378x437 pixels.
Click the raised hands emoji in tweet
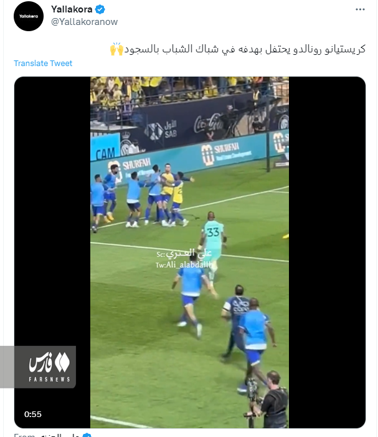[x=116, y=49]
